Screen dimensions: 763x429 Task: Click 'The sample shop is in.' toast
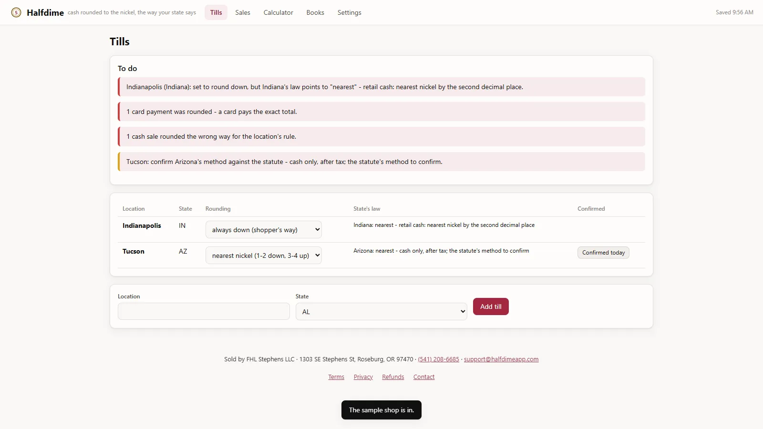[381, 410]
